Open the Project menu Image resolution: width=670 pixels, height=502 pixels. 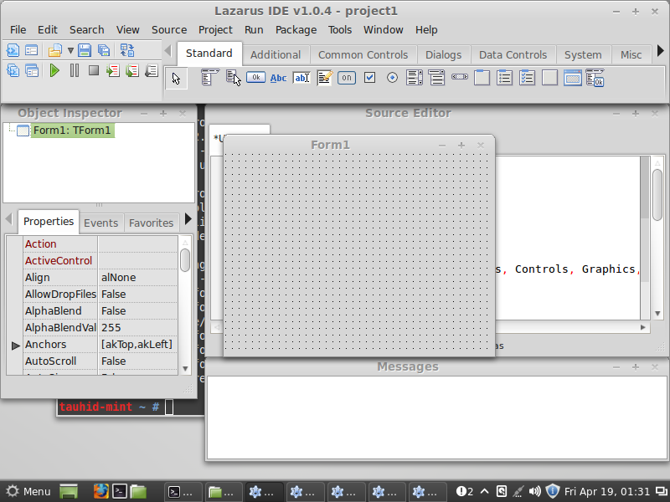tap(215, 30)
